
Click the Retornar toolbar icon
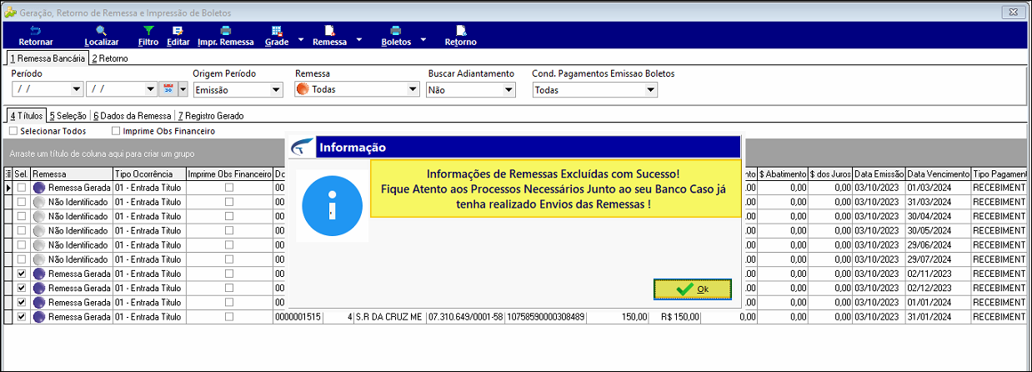click(35, 30)
